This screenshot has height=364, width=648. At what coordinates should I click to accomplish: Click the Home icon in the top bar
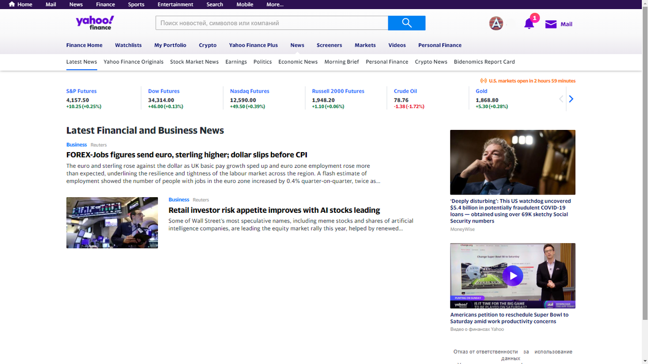coord(12,4)
